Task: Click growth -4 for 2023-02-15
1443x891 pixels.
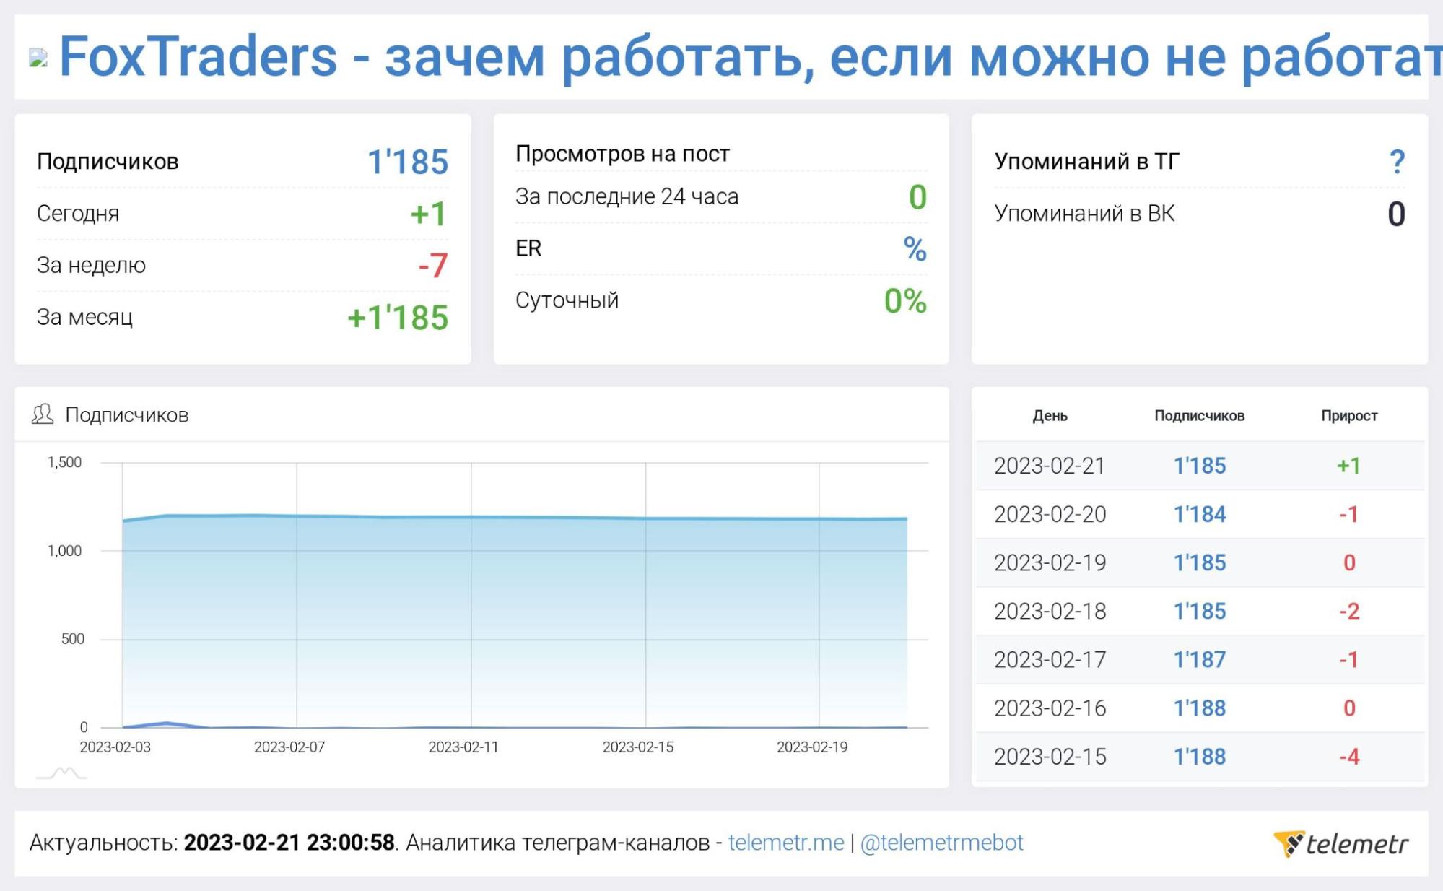Action: pos(1349,756)
